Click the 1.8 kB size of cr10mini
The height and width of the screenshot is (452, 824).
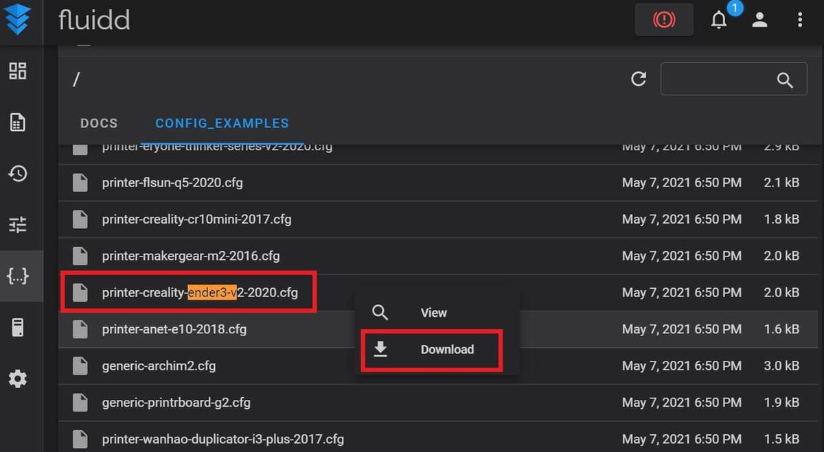pos(781,219)
